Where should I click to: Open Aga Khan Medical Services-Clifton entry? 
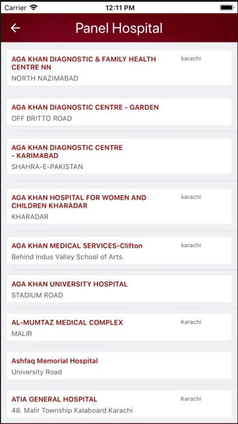pyautogui.click(x=119, y=250)
